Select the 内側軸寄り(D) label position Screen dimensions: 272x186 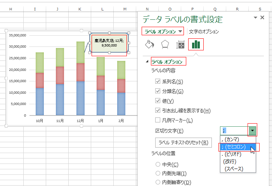tap(158, 182)
